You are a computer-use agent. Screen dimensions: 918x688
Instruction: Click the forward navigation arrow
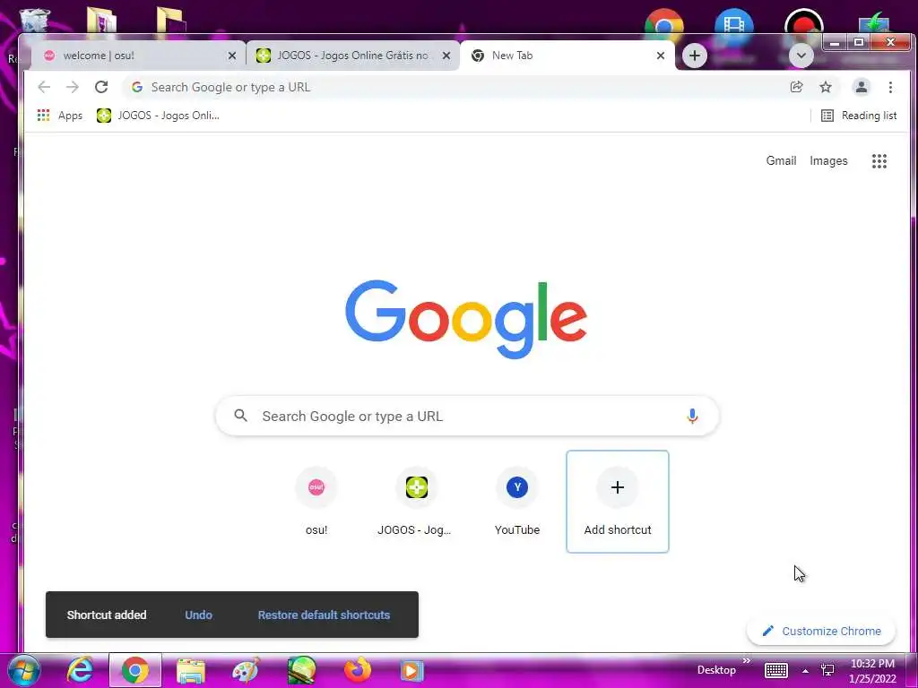[72, 87]
